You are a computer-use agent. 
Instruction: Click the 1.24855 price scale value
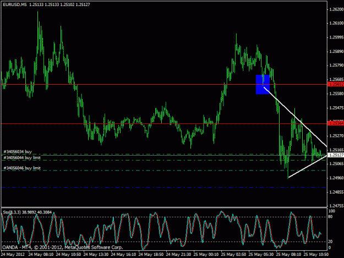[336, 192]
